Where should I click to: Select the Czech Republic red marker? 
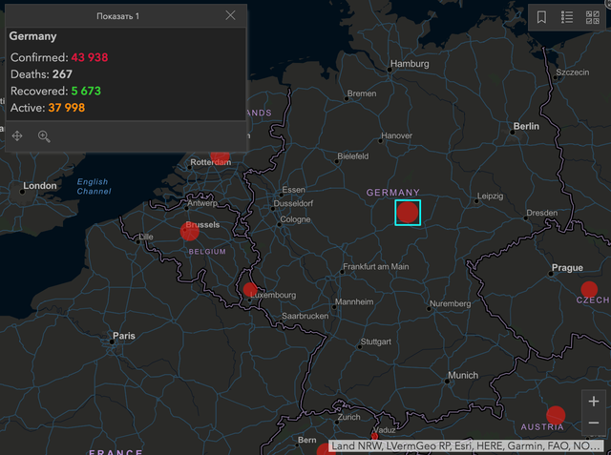coord(589,289)
